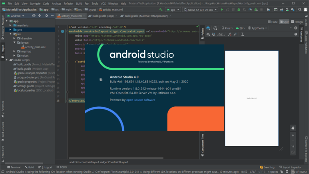Open the TODO tool window
The image size is (309, 174).
62,167
